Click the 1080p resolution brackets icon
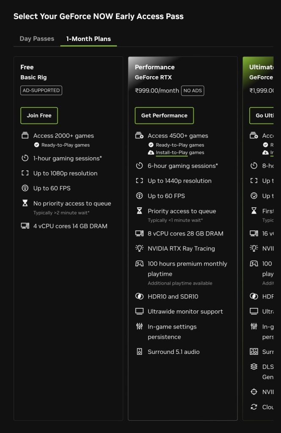The image size is (281, 433). [x=25, y=173]
